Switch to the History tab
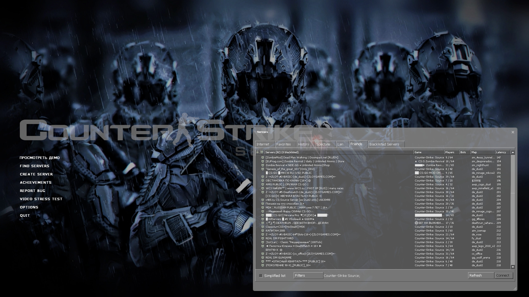The width and height of the screenshot is (529, 297). click(304, 144)
